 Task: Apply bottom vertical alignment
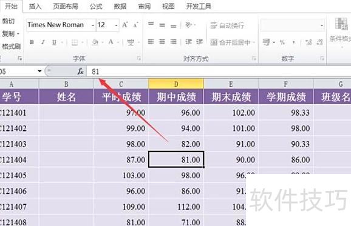(173, 26)
